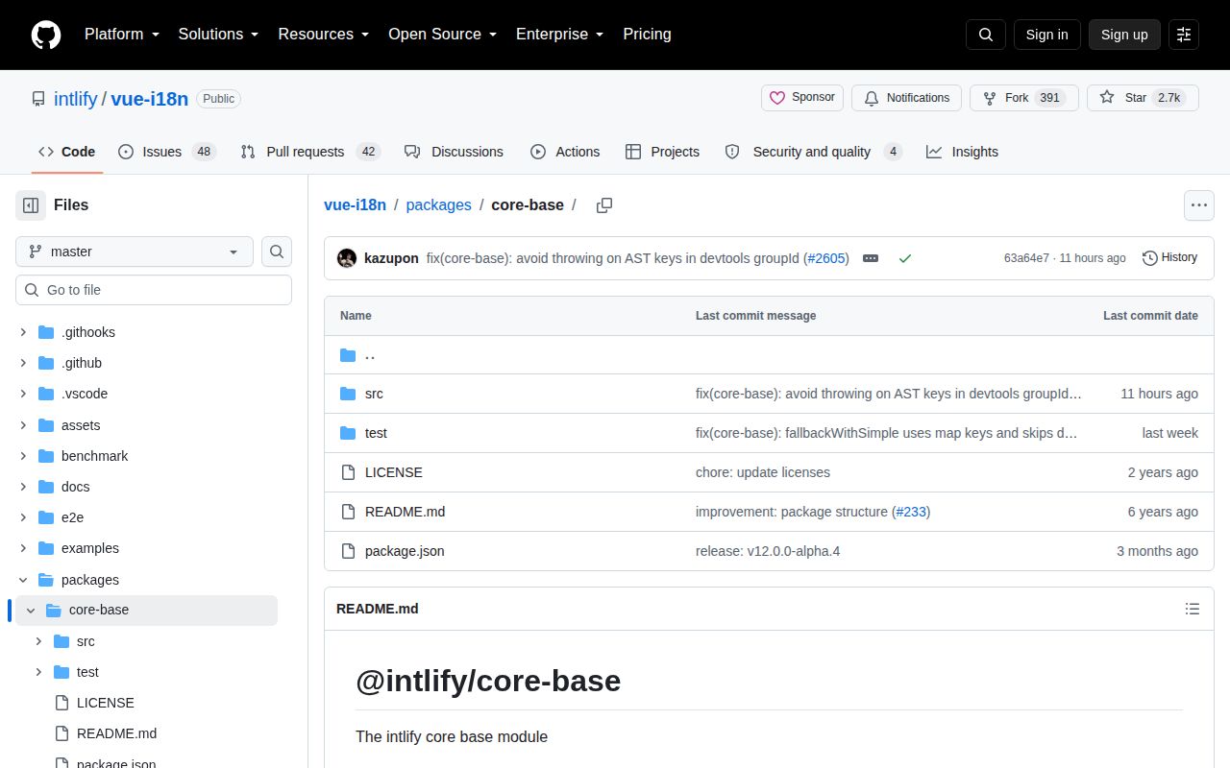Open the History clock link
This screenshot has width=1230, height=768.
1169,257
